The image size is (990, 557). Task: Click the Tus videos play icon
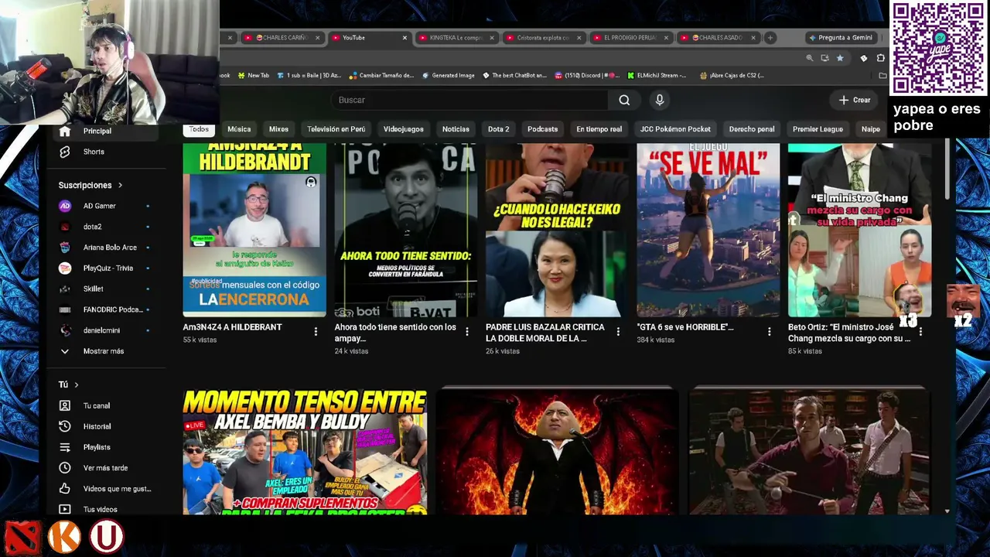[65, 509]
